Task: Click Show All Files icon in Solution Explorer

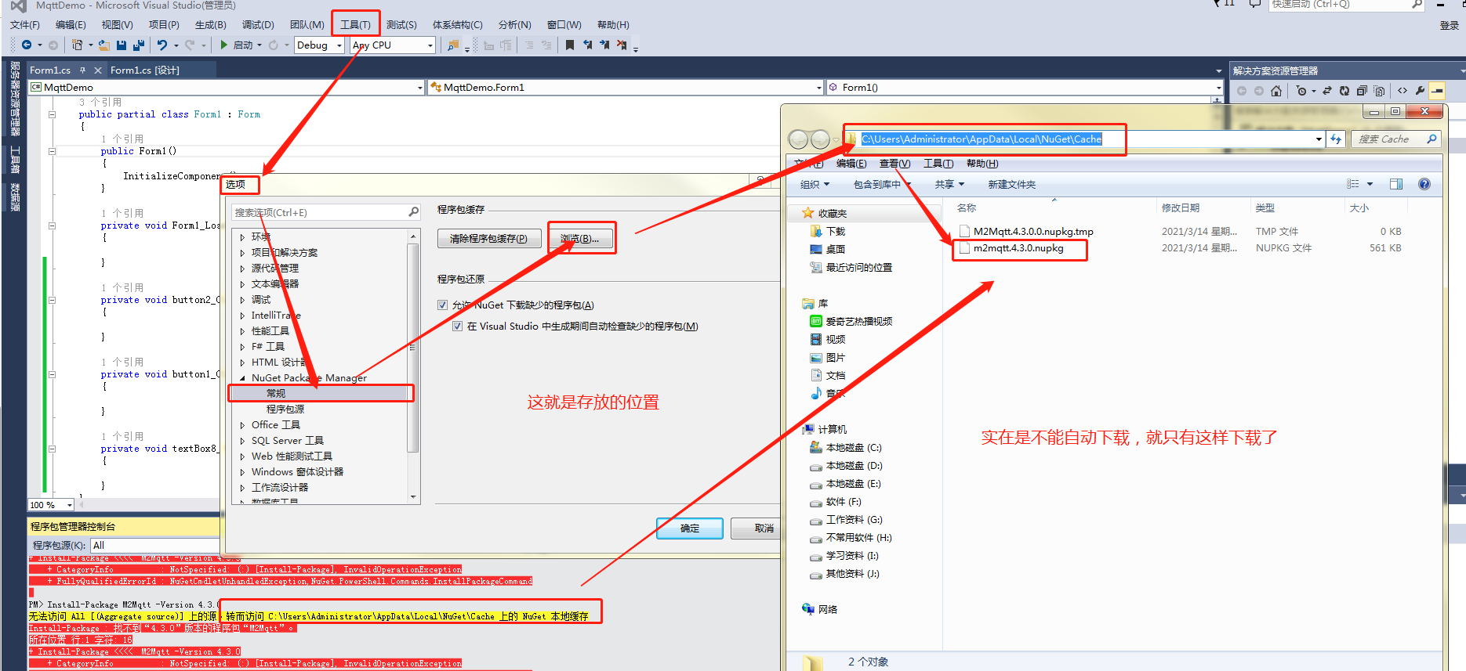Action: [x=1379, y=91]
